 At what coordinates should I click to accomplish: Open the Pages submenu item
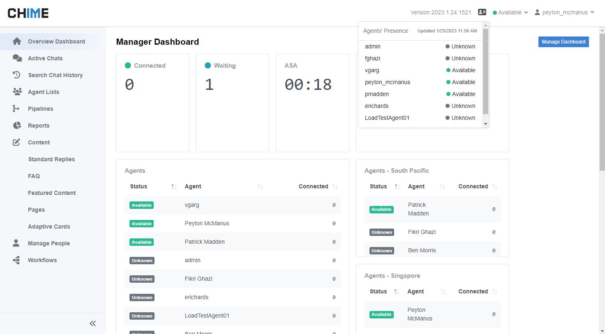pos(36,210)
